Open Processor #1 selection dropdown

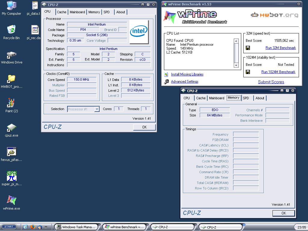[97, 109]
